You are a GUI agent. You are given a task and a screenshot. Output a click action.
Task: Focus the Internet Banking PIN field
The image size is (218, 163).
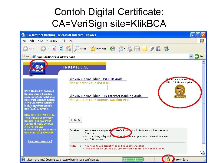[88, 104]
